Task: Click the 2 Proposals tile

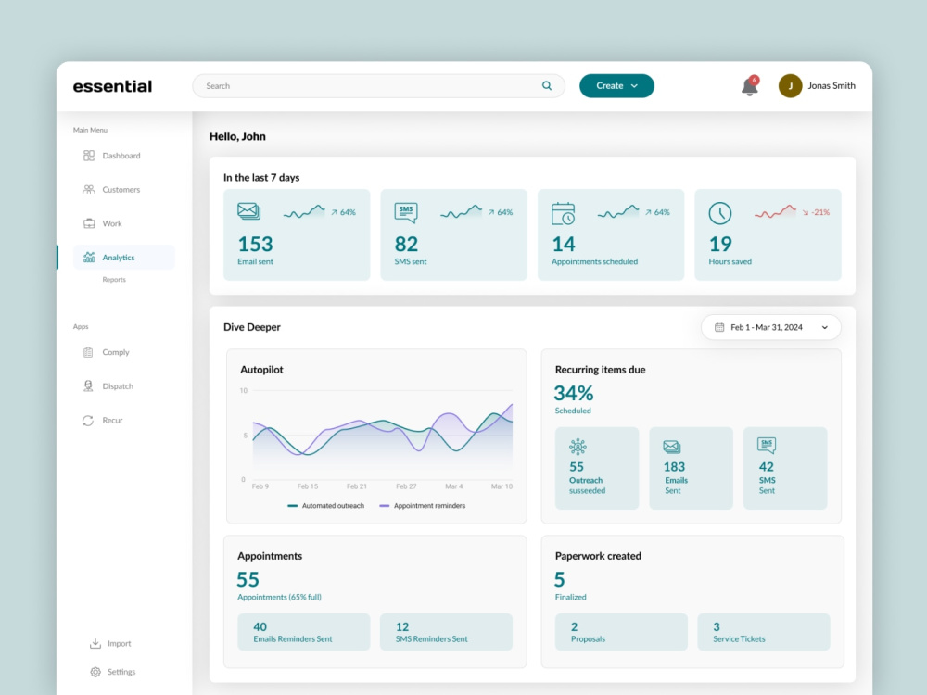Action: coord(621,632)
